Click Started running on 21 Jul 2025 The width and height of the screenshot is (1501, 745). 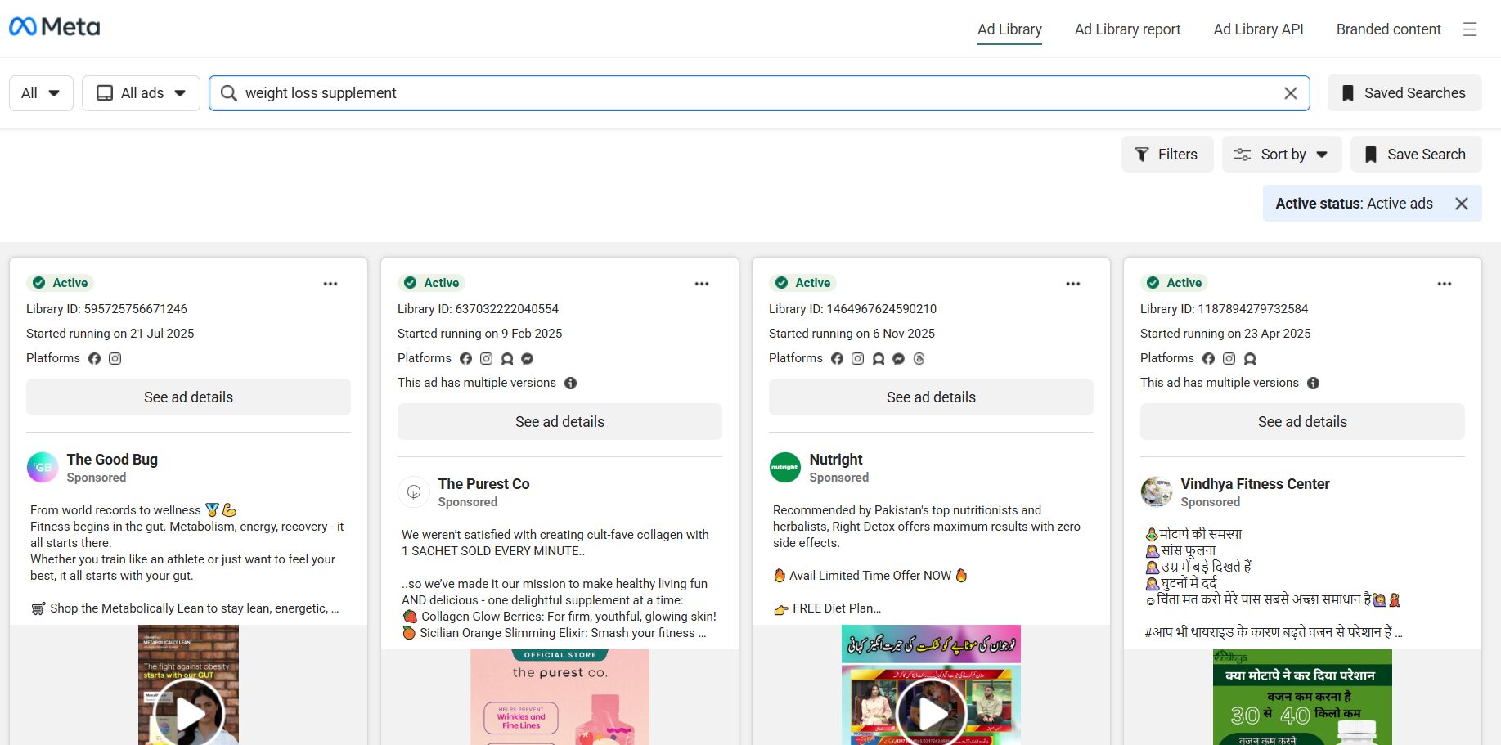(110, 334)
